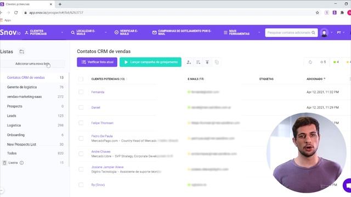Open the user avatar icon
This screenshot has width=351, height=197.
324,33
